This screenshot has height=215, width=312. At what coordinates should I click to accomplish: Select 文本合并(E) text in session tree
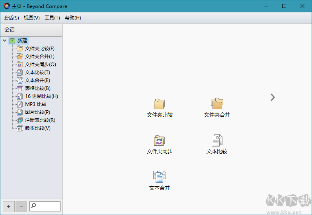(37, 80)
